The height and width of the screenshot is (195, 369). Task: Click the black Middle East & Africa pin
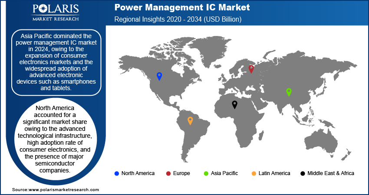234,104
